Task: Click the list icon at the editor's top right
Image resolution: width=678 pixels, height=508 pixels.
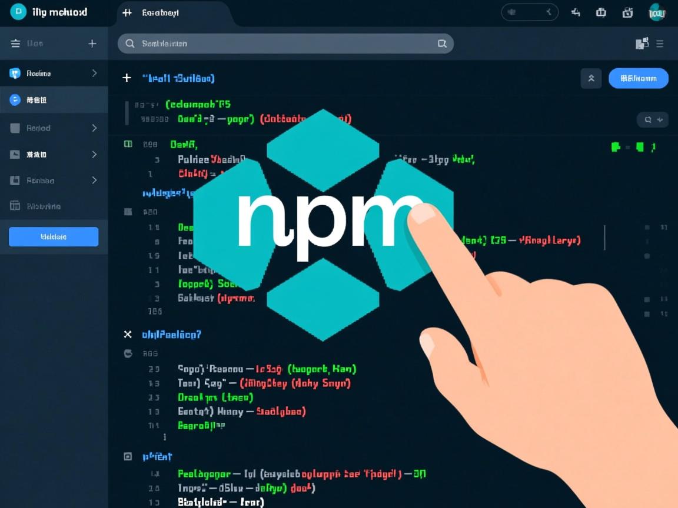Action: pos(660,43)
